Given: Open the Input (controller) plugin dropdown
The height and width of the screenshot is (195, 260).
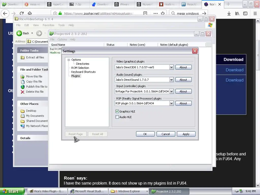Looking at the screenshot, I should [x=171, y=91].
